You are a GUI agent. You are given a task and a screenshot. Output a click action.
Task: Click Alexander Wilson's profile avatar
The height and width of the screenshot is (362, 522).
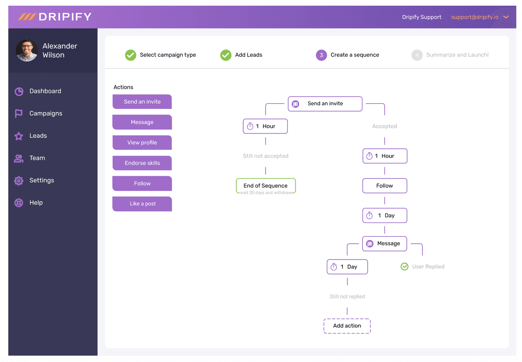point(27,50)
